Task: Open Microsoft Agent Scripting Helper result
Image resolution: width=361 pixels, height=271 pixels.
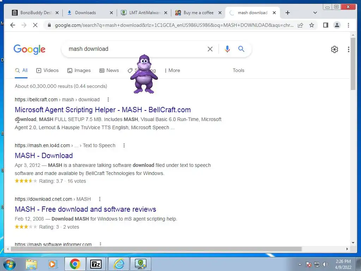Action: click(103, 110)
